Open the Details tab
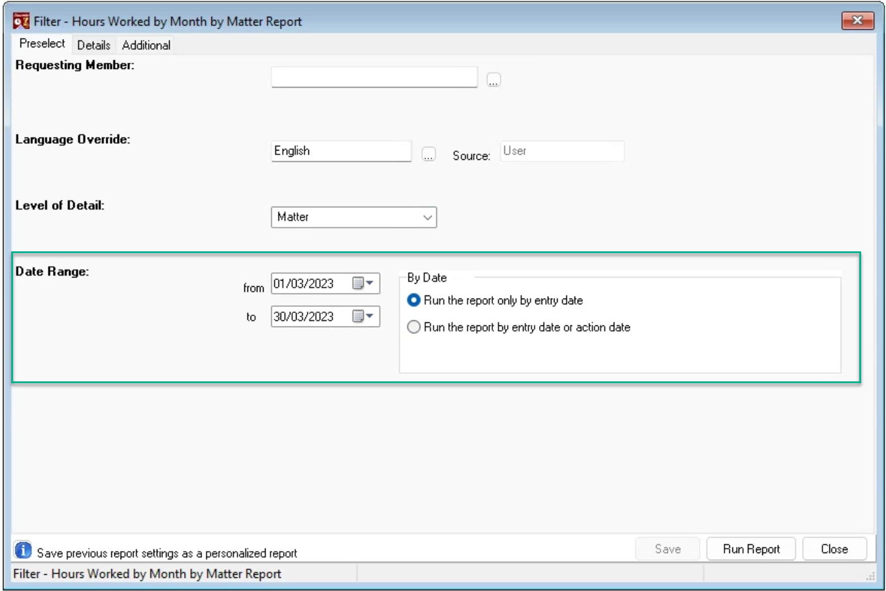Screen dimensions: 886x591 94,45
